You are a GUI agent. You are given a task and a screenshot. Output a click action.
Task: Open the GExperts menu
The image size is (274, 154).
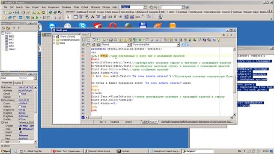tap(95, 7)
